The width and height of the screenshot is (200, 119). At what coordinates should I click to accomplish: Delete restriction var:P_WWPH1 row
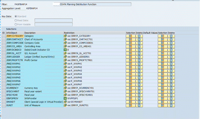[139, 64]
